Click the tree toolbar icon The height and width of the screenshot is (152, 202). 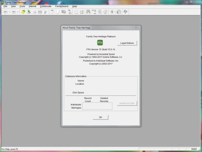point(125,12)
